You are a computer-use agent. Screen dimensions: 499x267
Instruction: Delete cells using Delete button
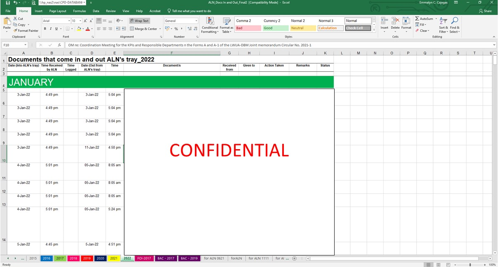pyautogui.click(x=395, y=25)
